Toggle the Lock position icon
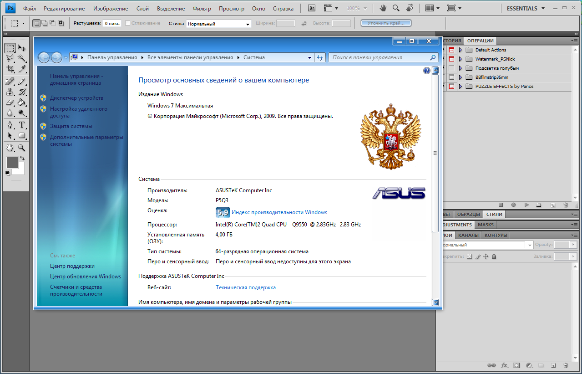The width and height of the screenshot is (582, 374). pos(486,256)
